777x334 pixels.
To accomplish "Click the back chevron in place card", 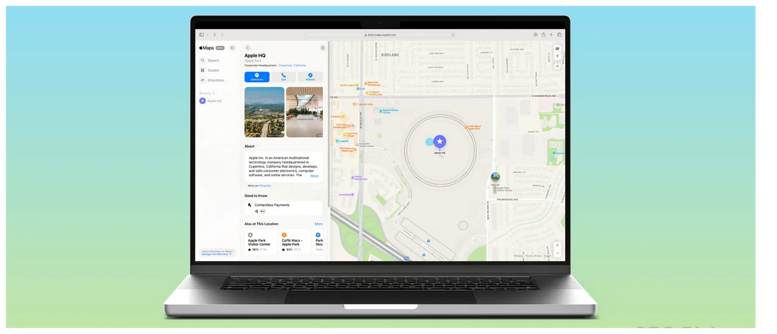I will (x=248, y=48).
